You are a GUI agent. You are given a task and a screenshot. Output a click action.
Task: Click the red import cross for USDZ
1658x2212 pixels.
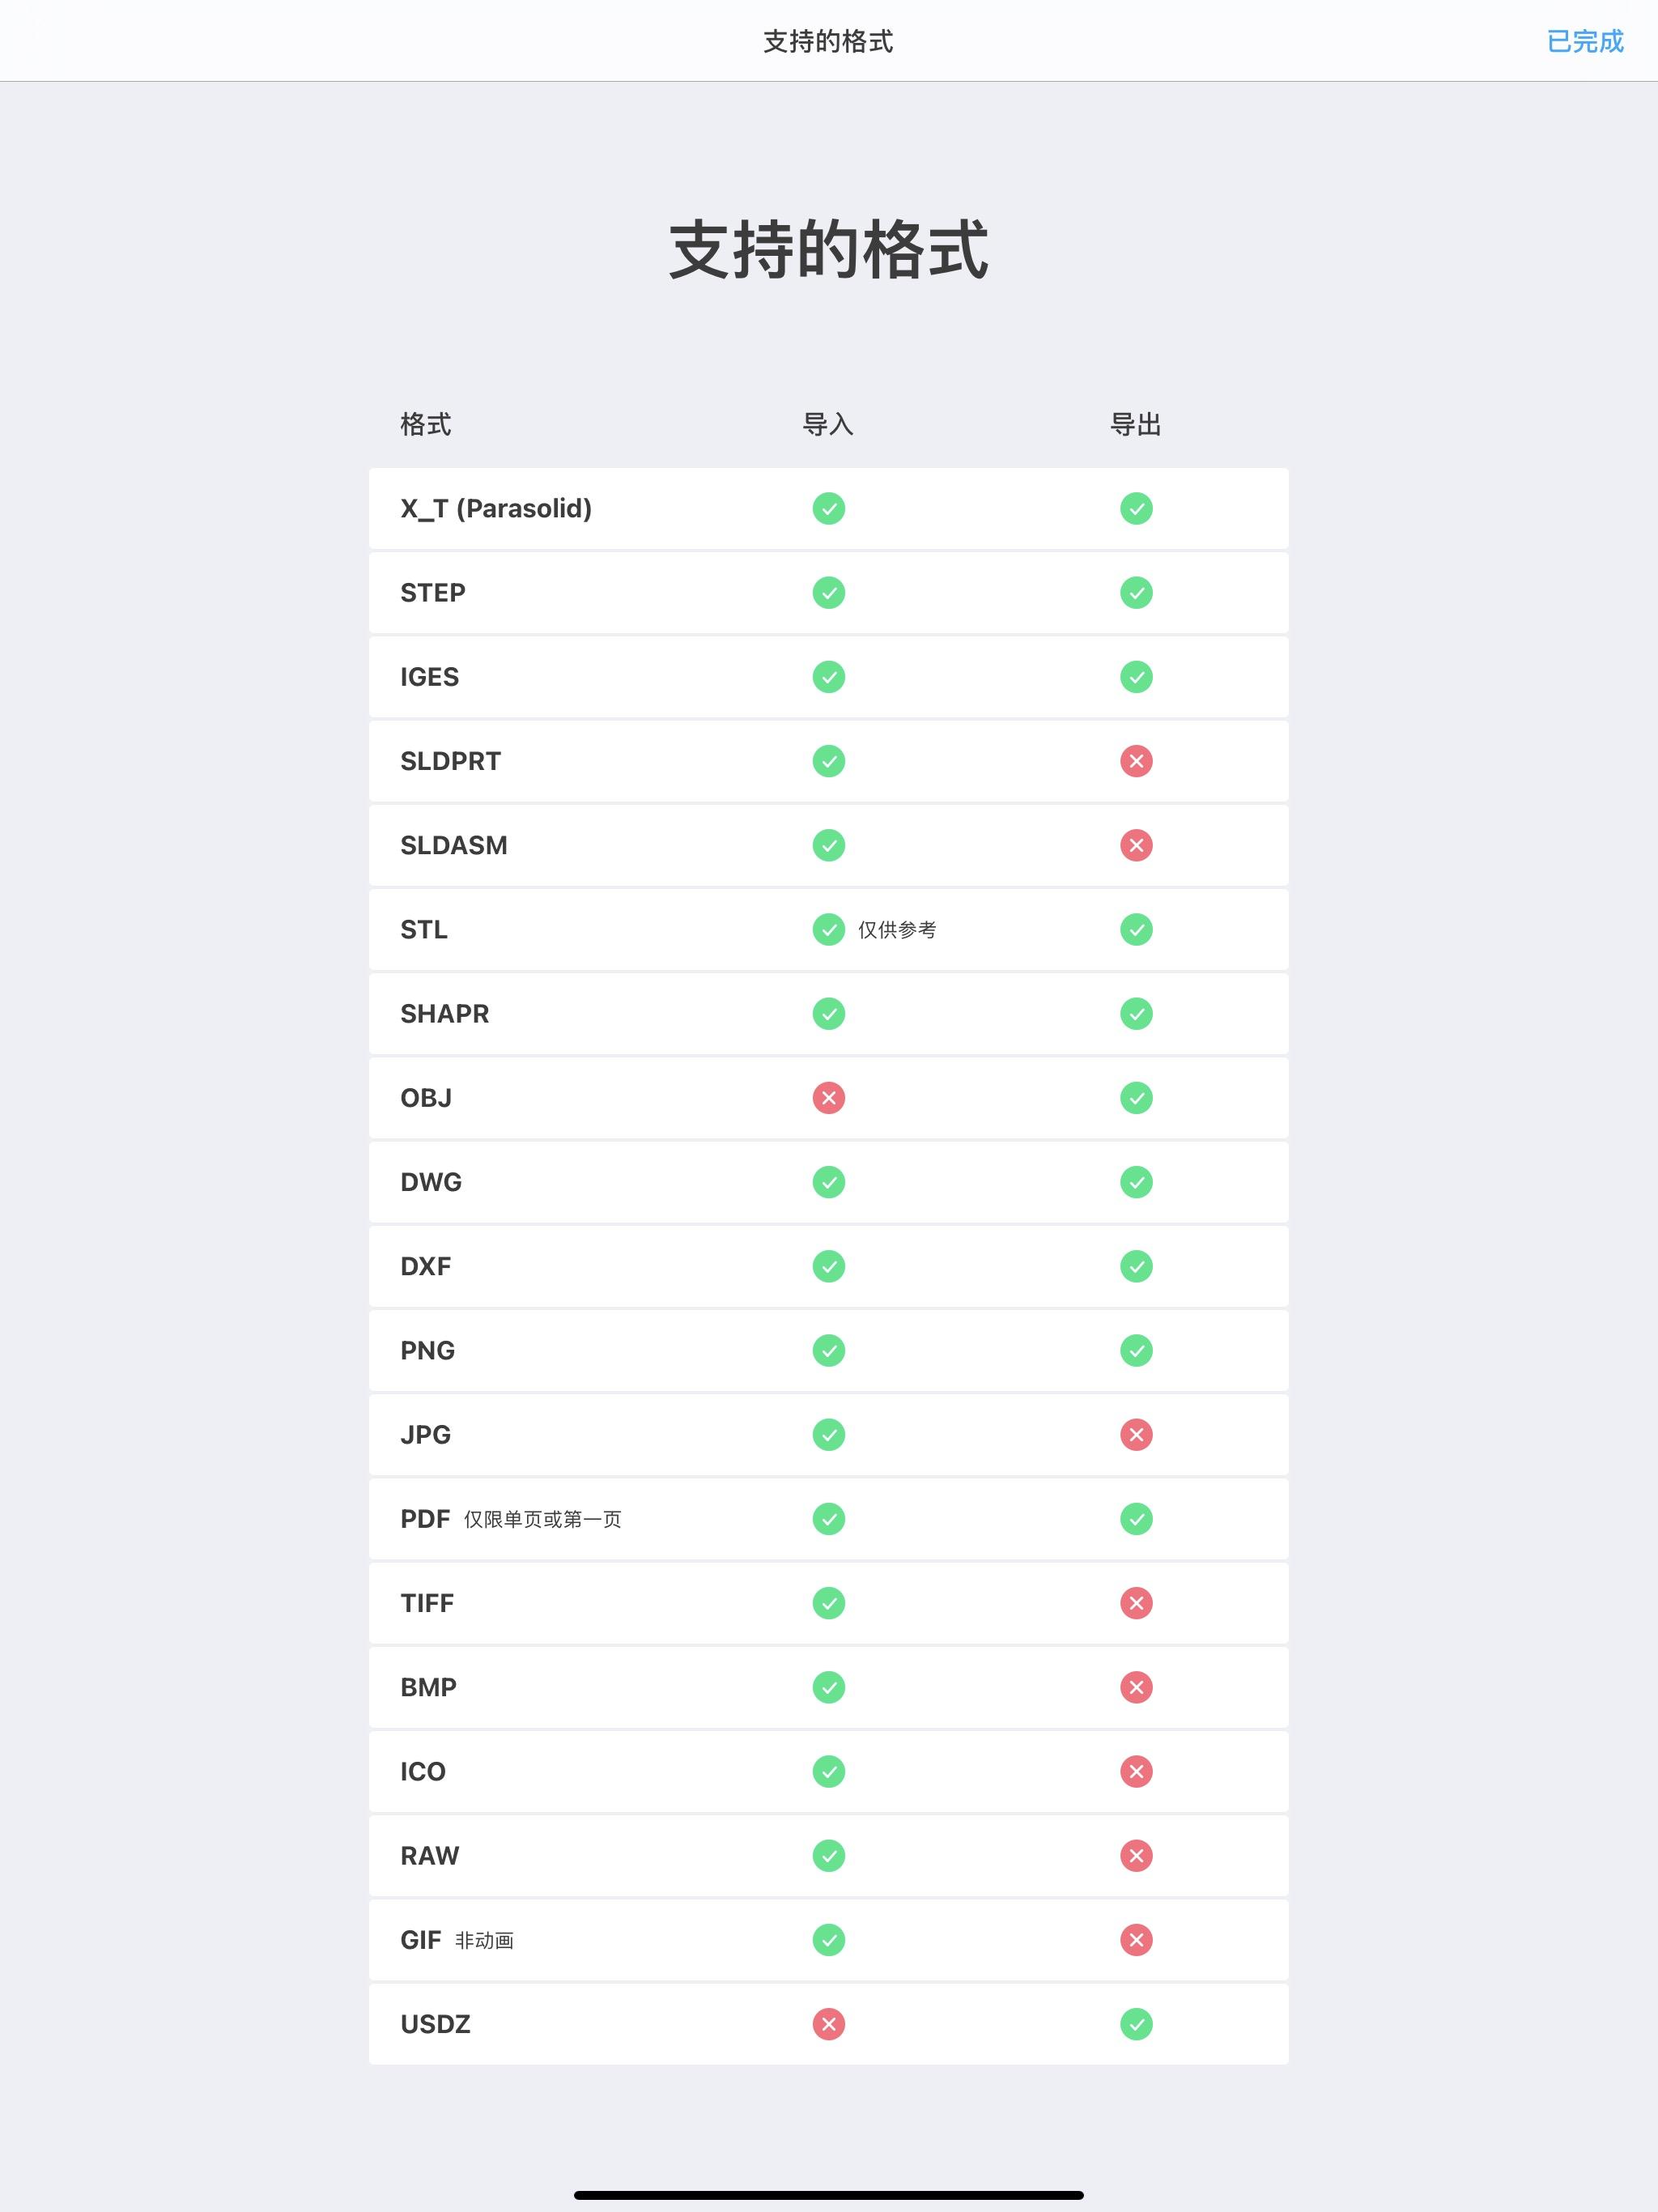[828, 2024]
